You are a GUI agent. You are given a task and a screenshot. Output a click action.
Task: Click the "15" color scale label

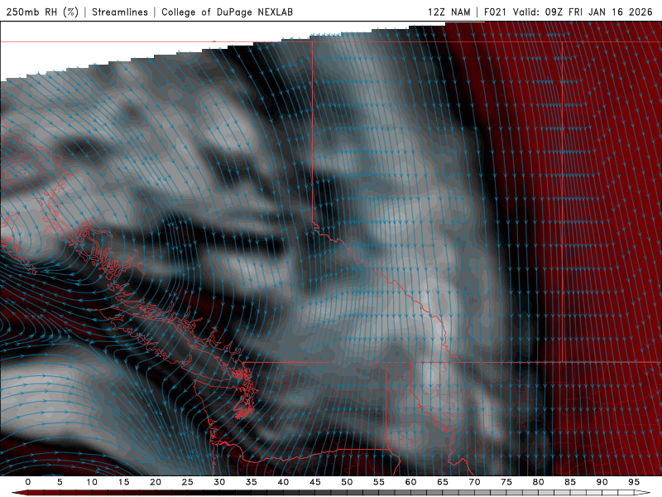123,482
